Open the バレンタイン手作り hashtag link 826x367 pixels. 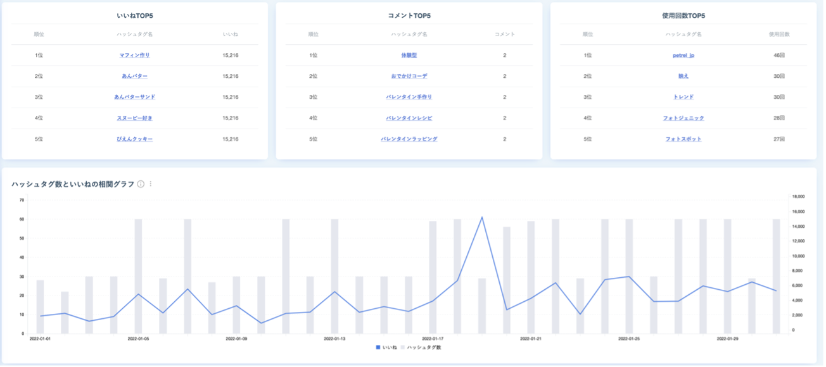409,97
